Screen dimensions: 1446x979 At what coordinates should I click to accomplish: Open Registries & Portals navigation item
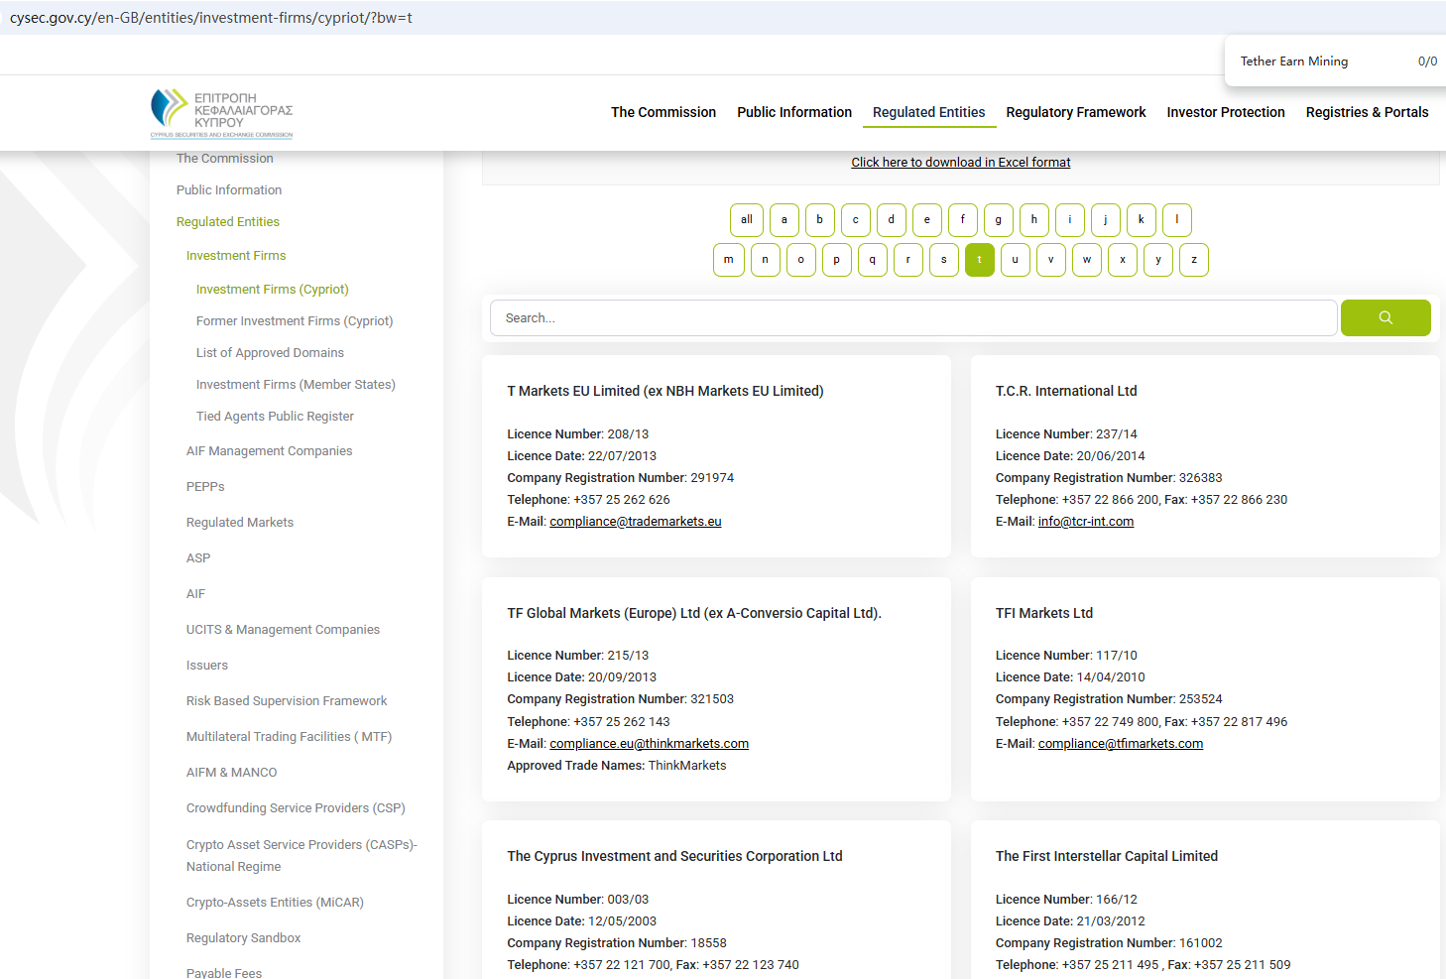[1366, 113]
